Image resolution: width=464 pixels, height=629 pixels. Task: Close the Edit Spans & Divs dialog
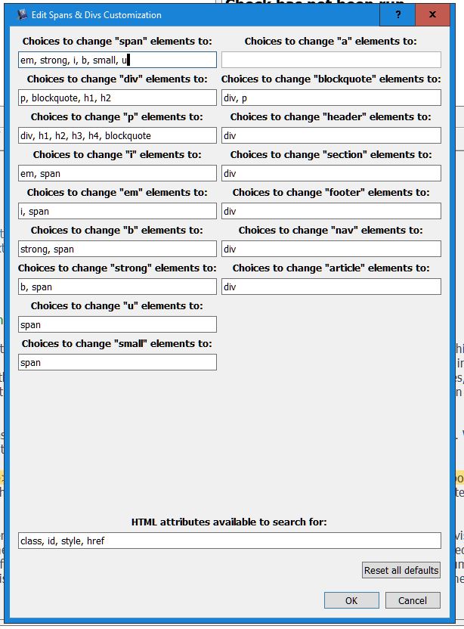[432, 14]
